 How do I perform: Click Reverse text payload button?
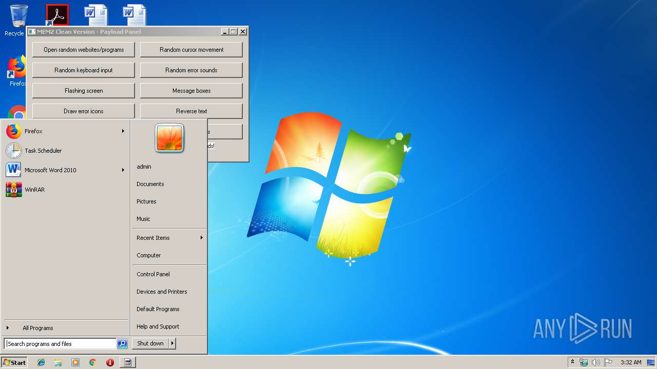click(191, 111)
